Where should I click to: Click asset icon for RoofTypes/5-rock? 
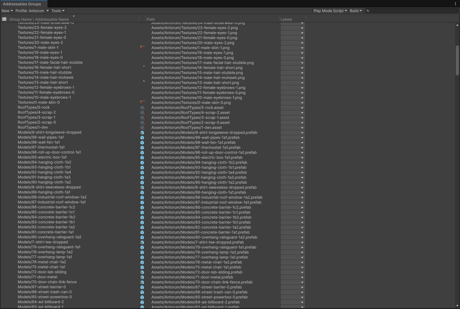[x=142, y=108]
